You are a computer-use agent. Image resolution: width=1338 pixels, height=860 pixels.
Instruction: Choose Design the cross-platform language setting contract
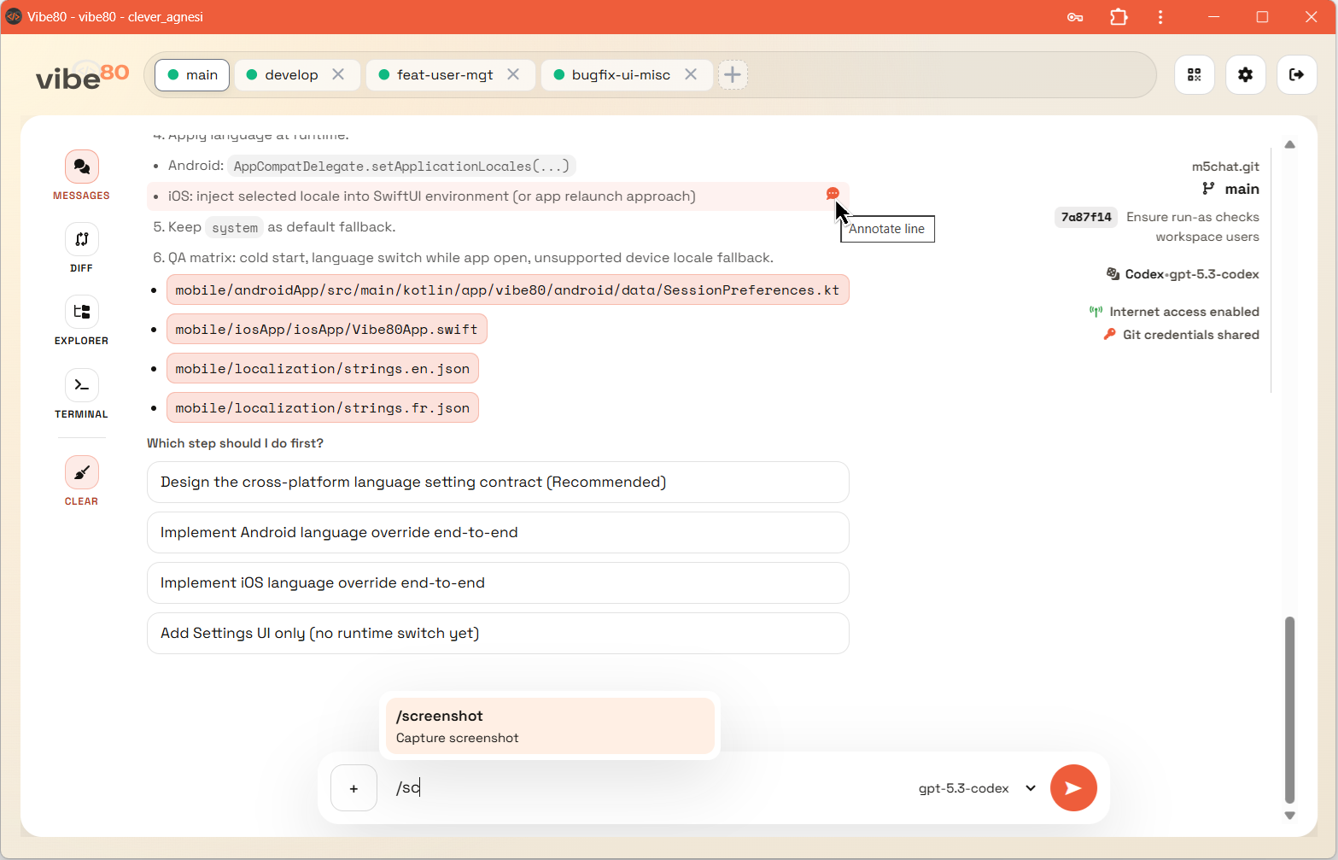click(498, 483)
